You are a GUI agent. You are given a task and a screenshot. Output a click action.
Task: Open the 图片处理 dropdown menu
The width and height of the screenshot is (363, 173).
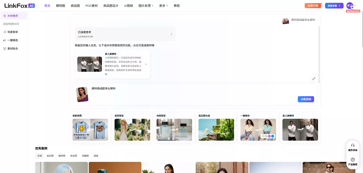coord(146,5)
